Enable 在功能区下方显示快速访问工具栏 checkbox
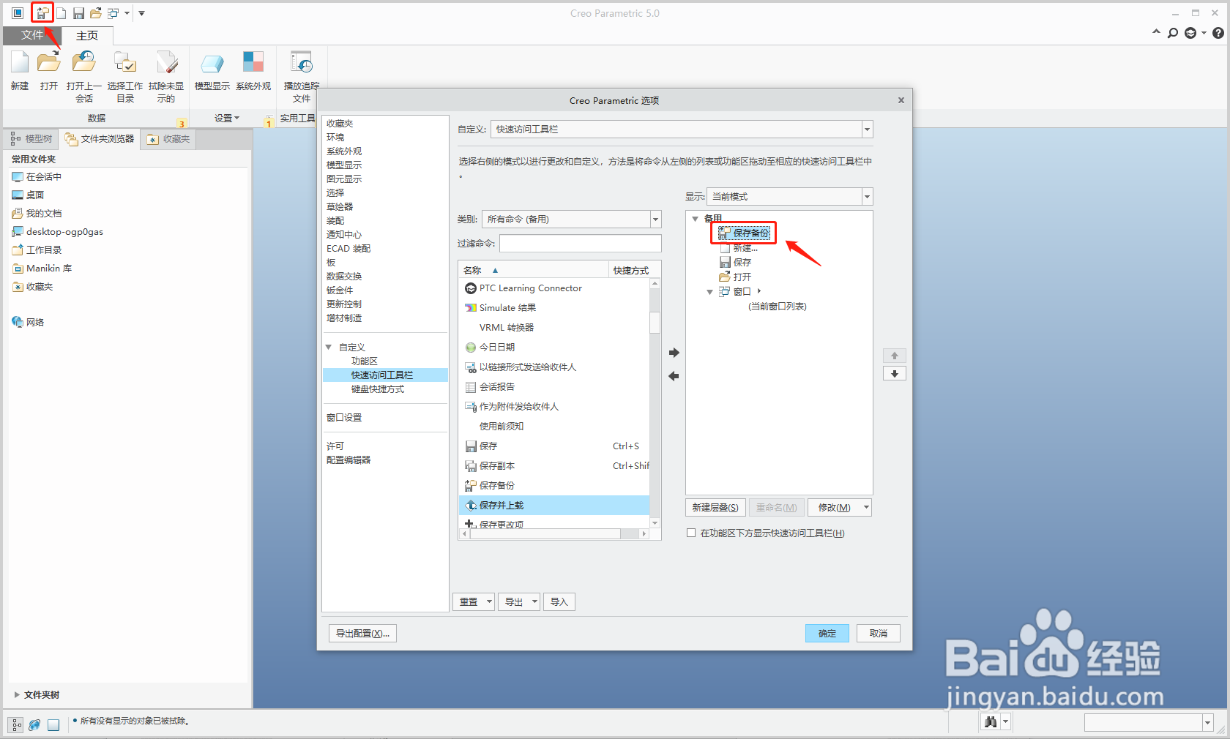1230x739 pixels. click(x=691, y=533)
